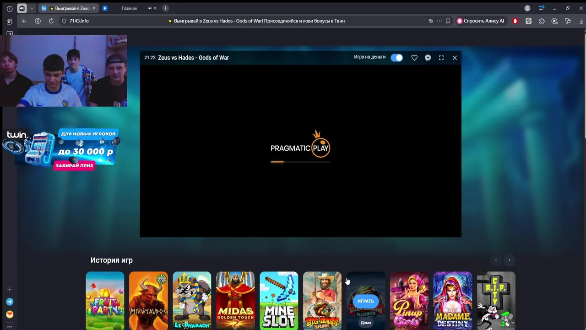Open the red ad-blocker hand extension
Image resolution: width=586 pixels, height=330 pixels.
click(515, 21)
